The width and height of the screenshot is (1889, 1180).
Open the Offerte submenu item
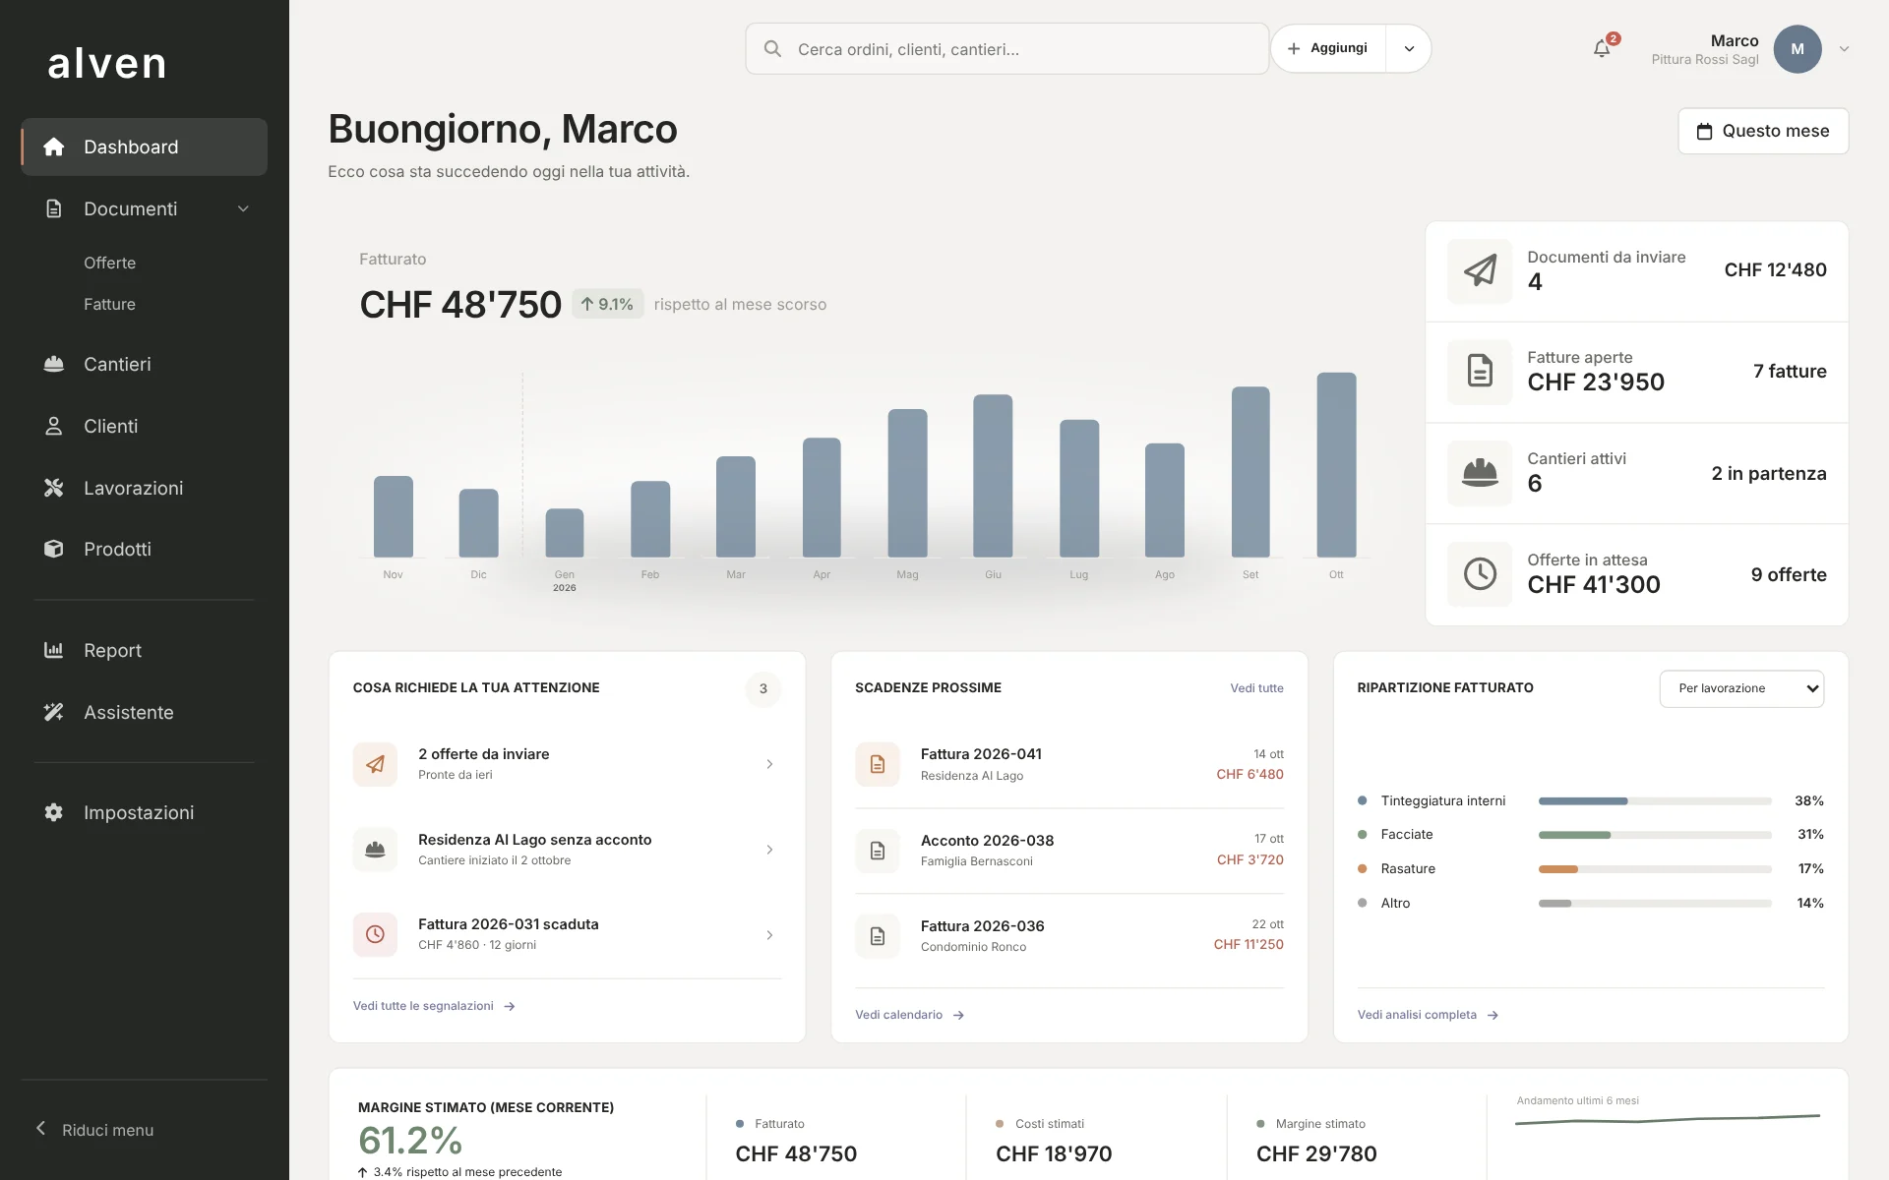click(x=110, y=263)
